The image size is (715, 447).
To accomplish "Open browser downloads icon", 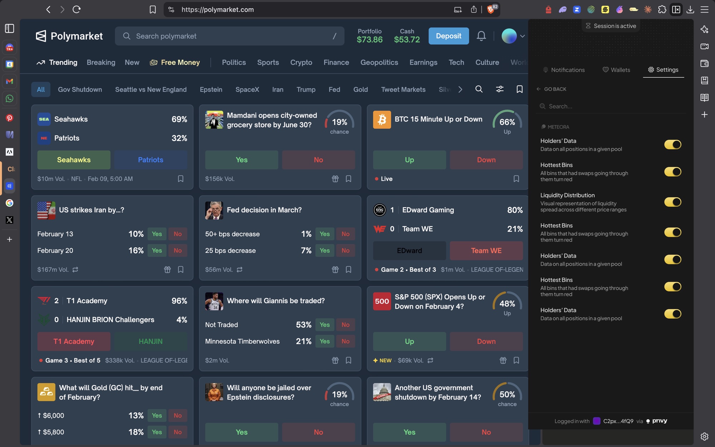I will click(690, 10).
